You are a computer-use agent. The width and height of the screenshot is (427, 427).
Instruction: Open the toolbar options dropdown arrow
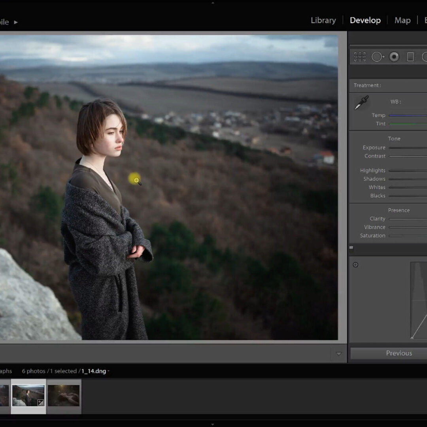338,354
